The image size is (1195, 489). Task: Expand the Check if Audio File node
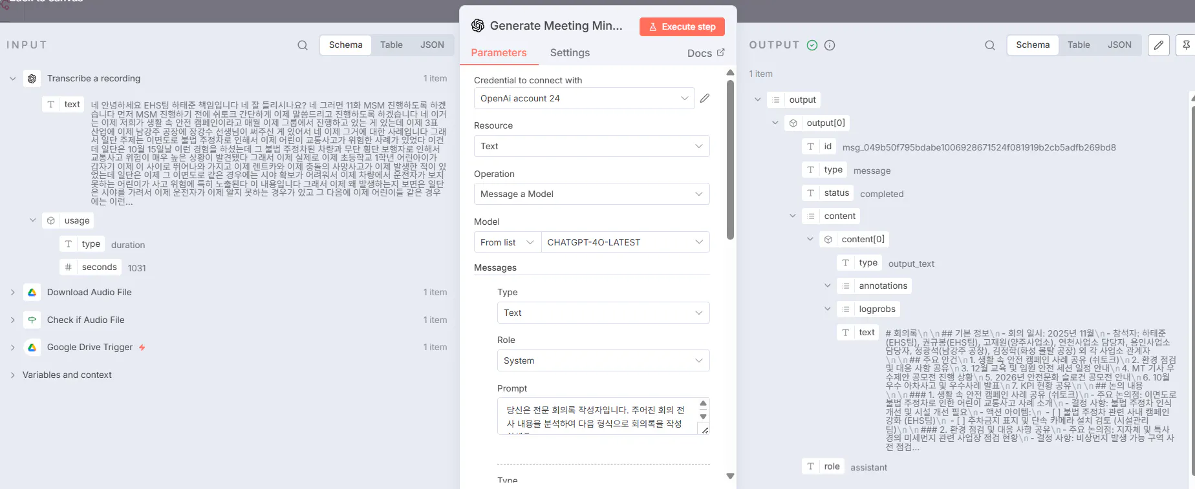point(13,320)
